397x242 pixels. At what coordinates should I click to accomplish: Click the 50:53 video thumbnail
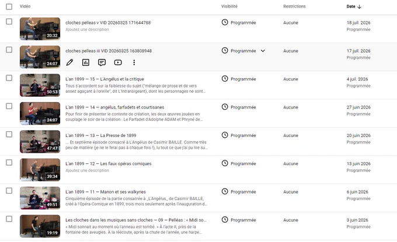pos(40,85)
